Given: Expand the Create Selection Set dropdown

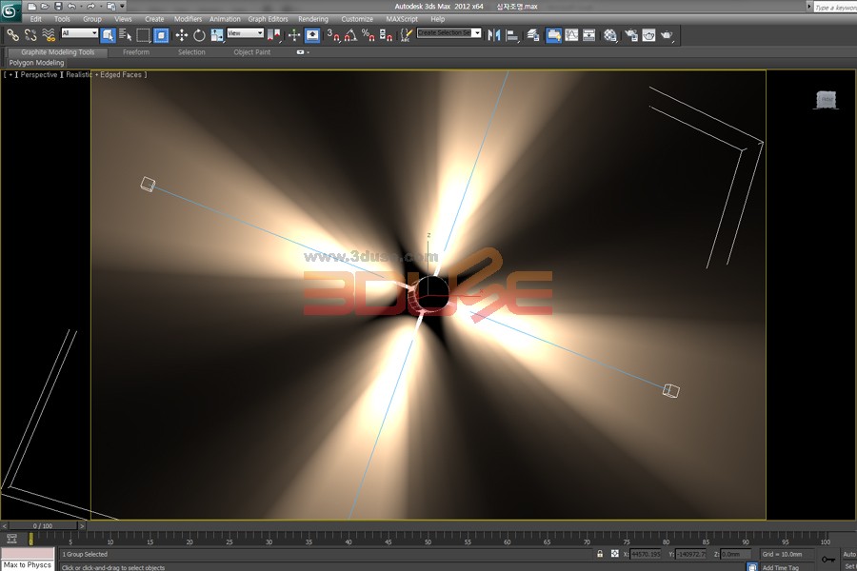Looking at the screenshot, I should coord(477,33).
